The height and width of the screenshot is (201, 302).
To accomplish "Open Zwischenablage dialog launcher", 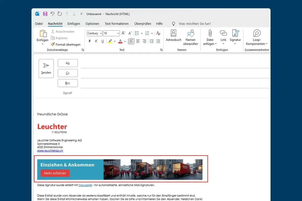I will click(83, 50).
